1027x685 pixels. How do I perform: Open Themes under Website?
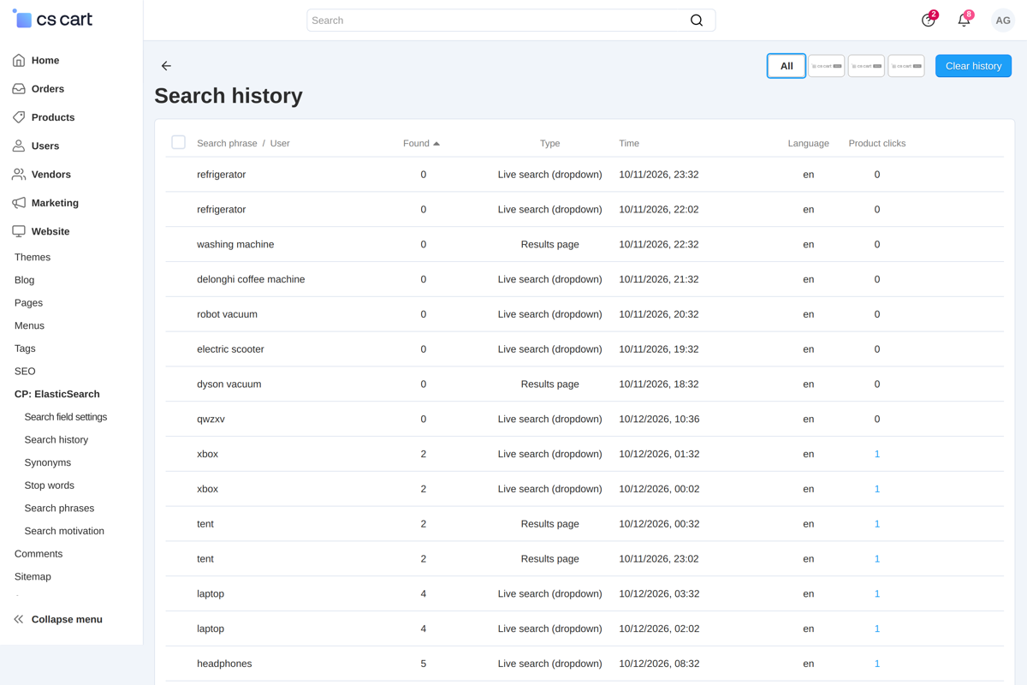click(x=33, y=258)
